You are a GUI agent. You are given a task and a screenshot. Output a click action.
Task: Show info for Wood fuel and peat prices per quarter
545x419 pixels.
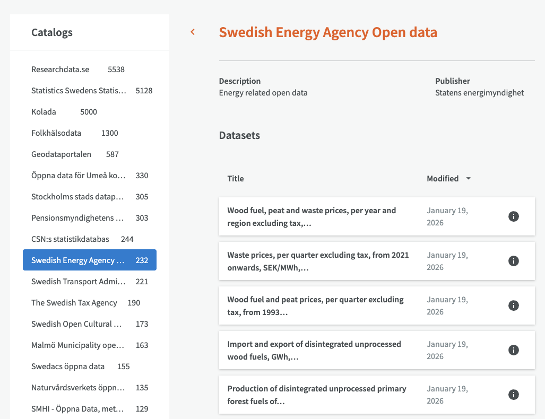513,305
